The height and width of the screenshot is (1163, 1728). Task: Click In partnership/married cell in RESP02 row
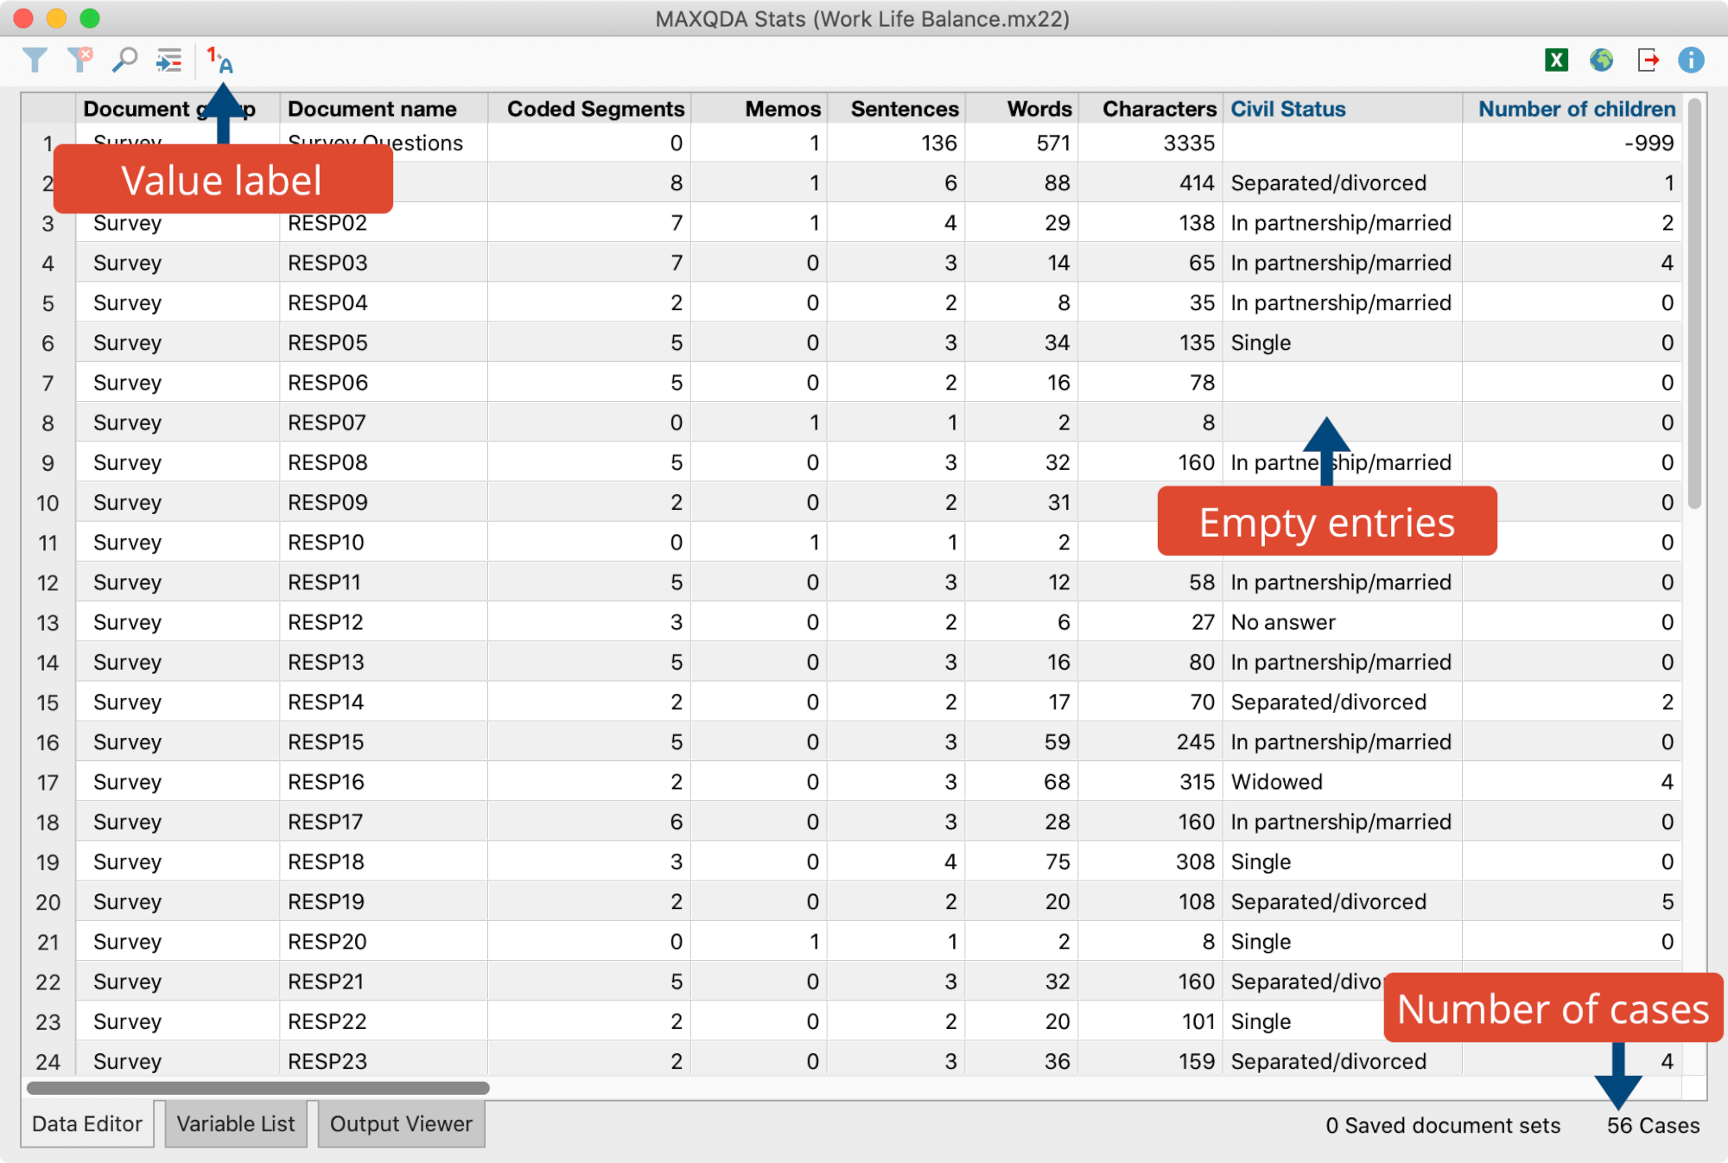click(1342, 223)
